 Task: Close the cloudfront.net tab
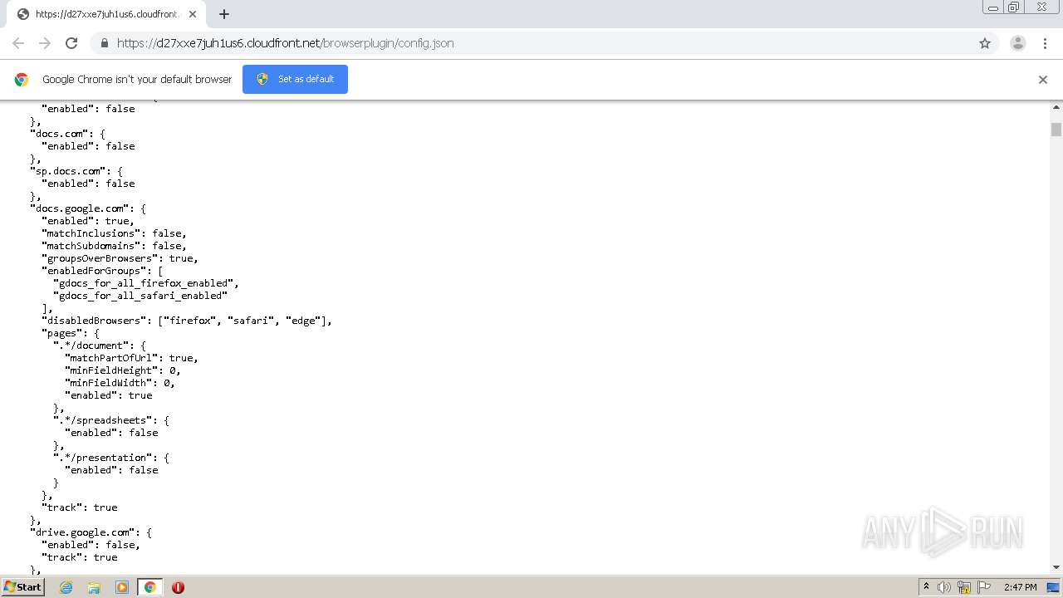click(193, 14)
